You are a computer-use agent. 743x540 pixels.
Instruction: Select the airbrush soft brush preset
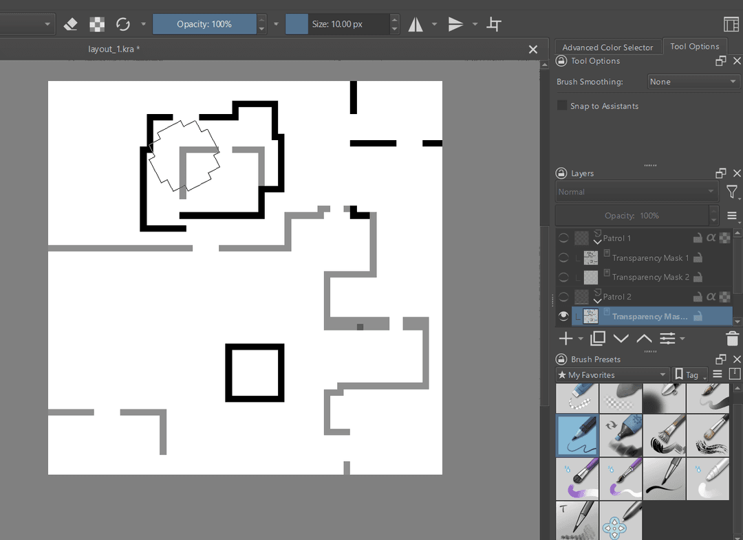(x=665, y=398)
